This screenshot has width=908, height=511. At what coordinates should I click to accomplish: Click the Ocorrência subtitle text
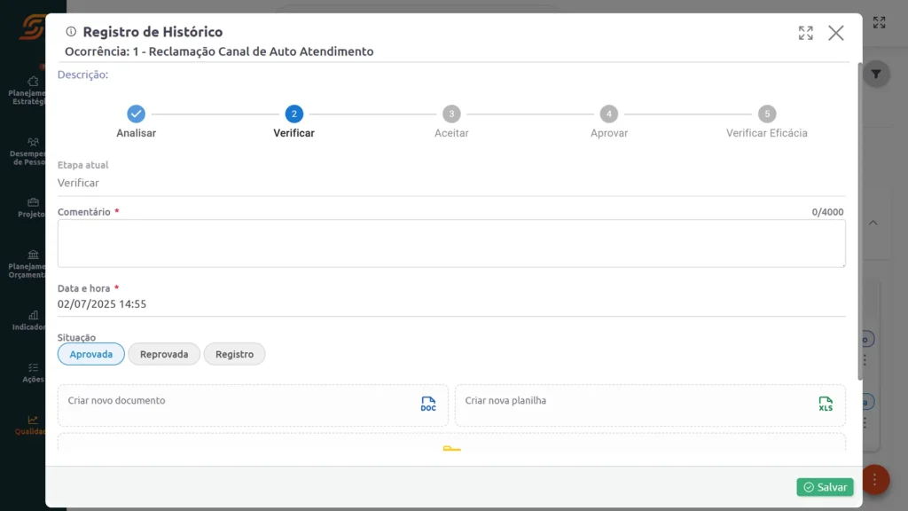(x=219, y=51)
